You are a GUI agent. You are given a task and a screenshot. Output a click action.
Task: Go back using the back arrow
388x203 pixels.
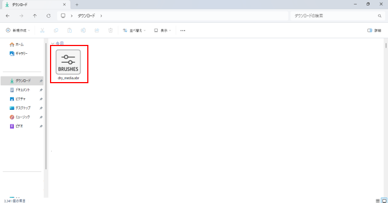(x=8, y=16)
